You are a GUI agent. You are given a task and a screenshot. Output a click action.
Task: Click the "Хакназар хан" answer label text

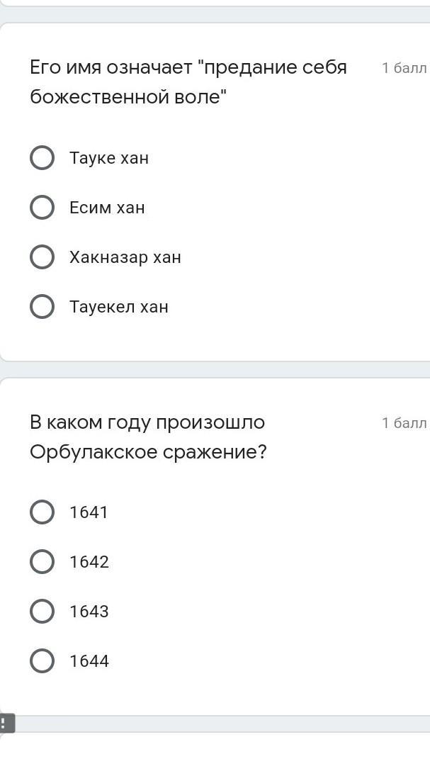pyautogui.click(x=125, y=257)
